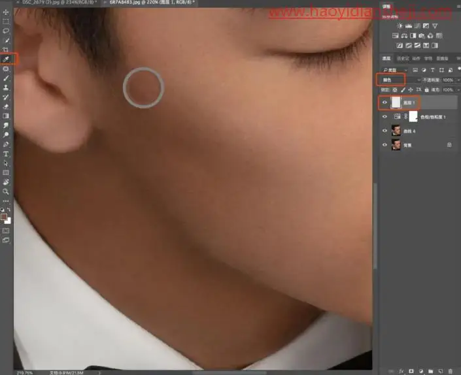Viewport: 461px width, 375px height.
Task: Delete the selected layer with trash icon
Action: [x=450, y=371]
